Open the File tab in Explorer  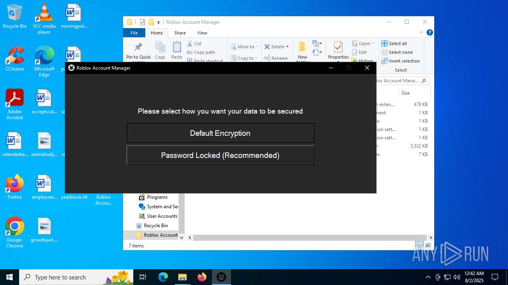click(134, 33)
